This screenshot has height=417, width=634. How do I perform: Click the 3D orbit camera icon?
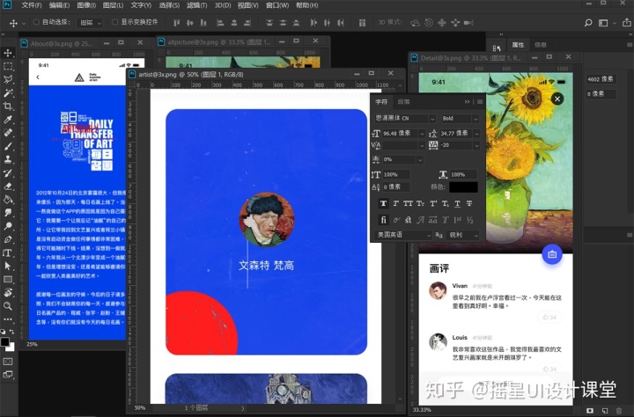(415, 23)
